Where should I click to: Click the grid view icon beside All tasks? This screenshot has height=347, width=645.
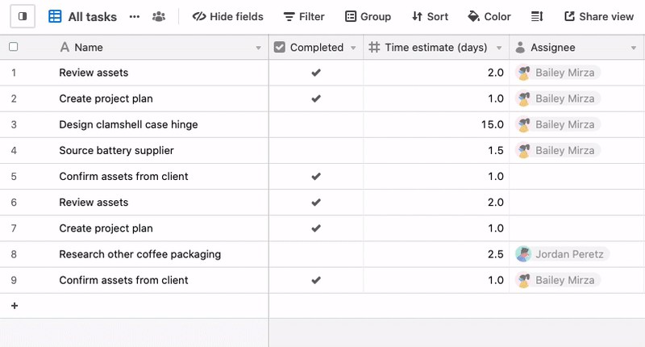coord(55,16)
